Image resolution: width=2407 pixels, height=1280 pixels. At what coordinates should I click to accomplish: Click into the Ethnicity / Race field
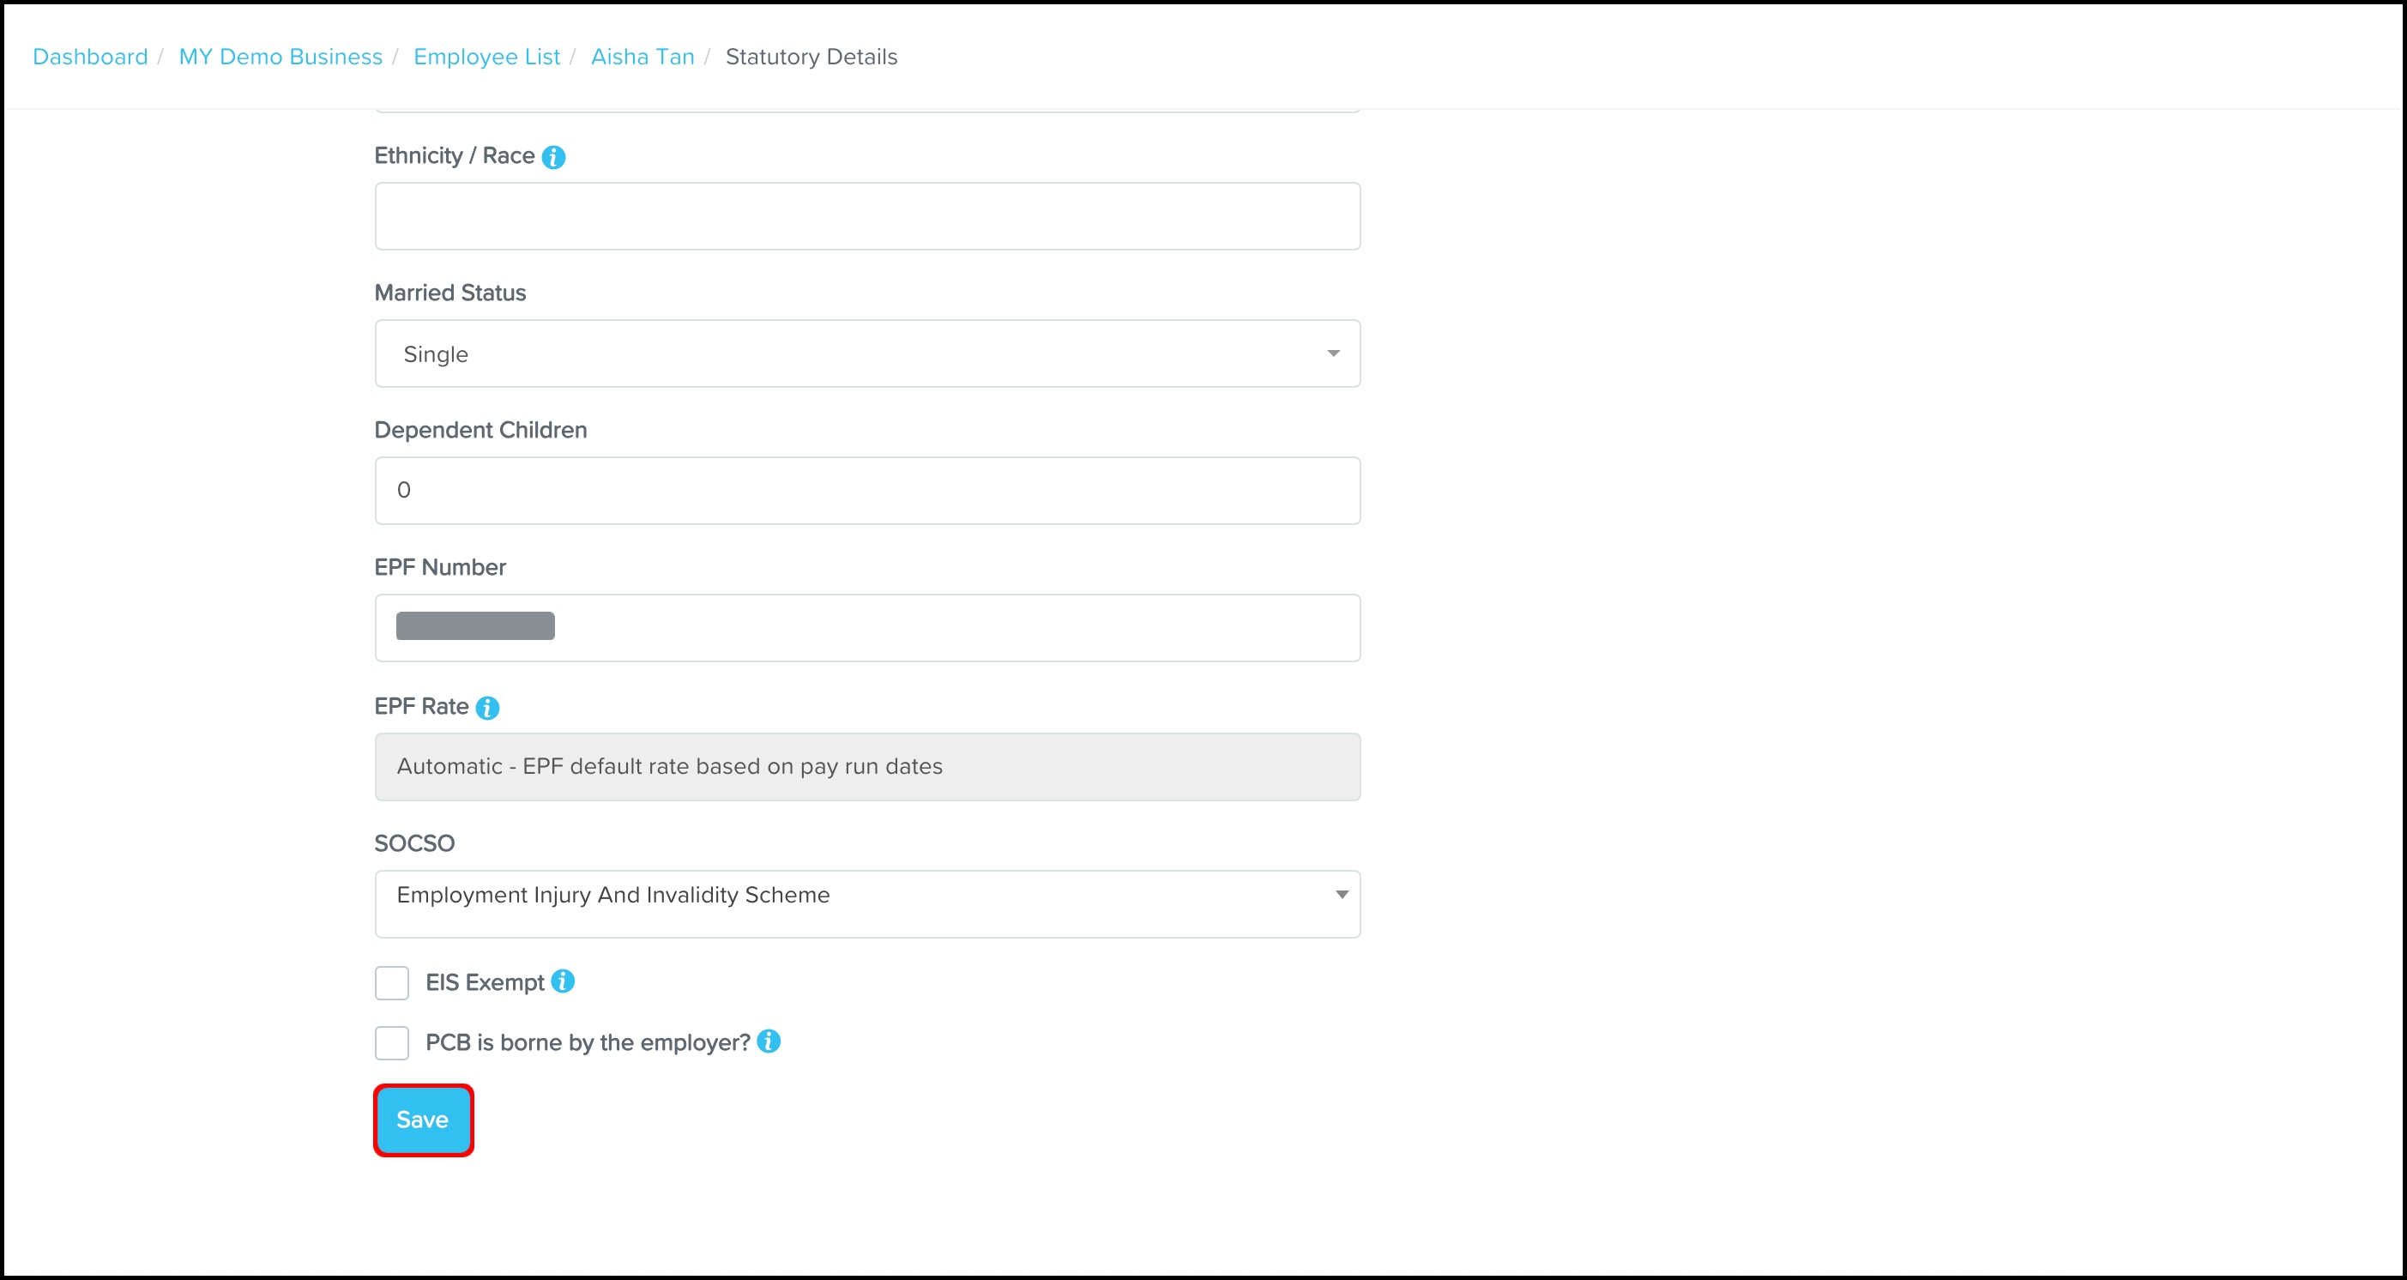click(x=866, y=217)
